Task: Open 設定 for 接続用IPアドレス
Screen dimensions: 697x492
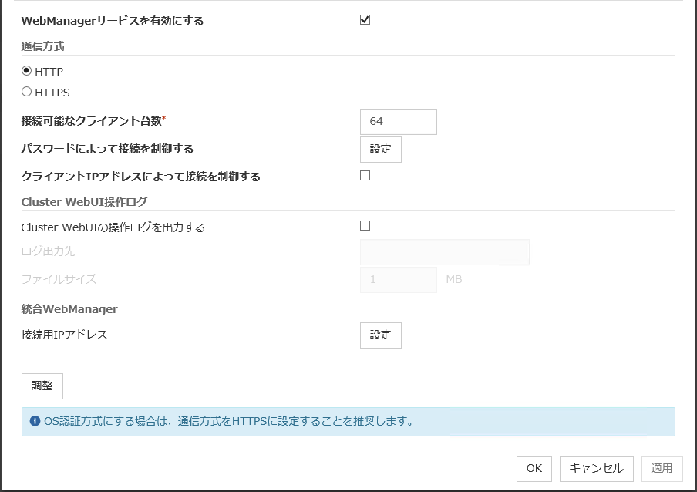Action: (x=380, y=335)
